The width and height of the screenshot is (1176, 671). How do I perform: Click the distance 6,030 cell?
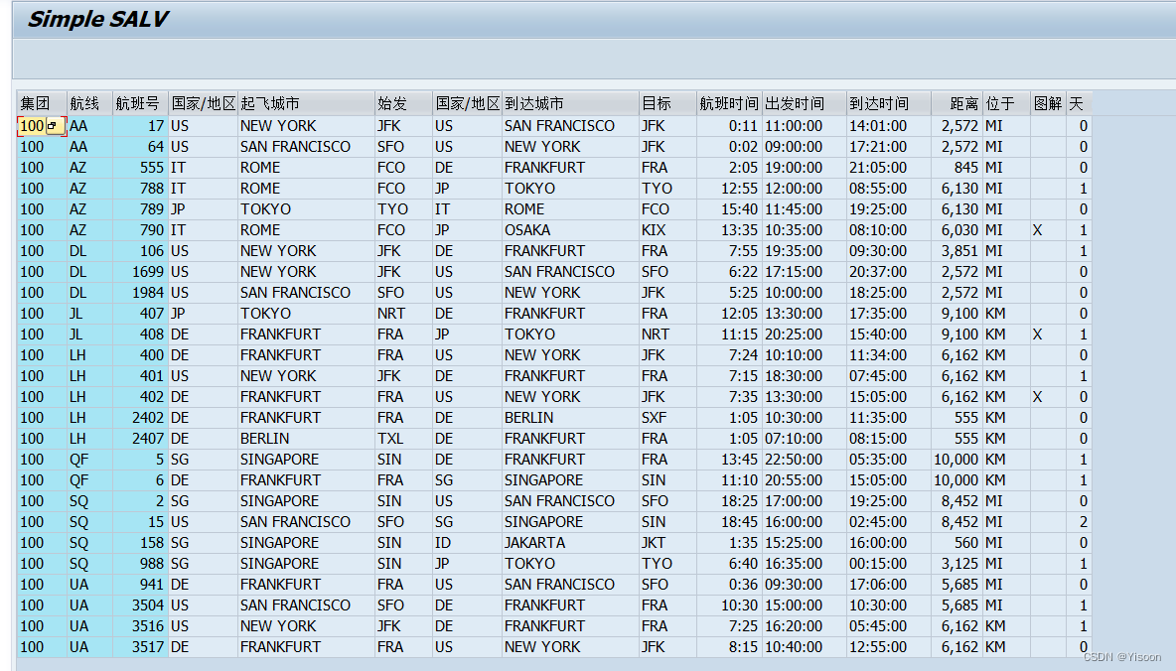pos(957,230)
